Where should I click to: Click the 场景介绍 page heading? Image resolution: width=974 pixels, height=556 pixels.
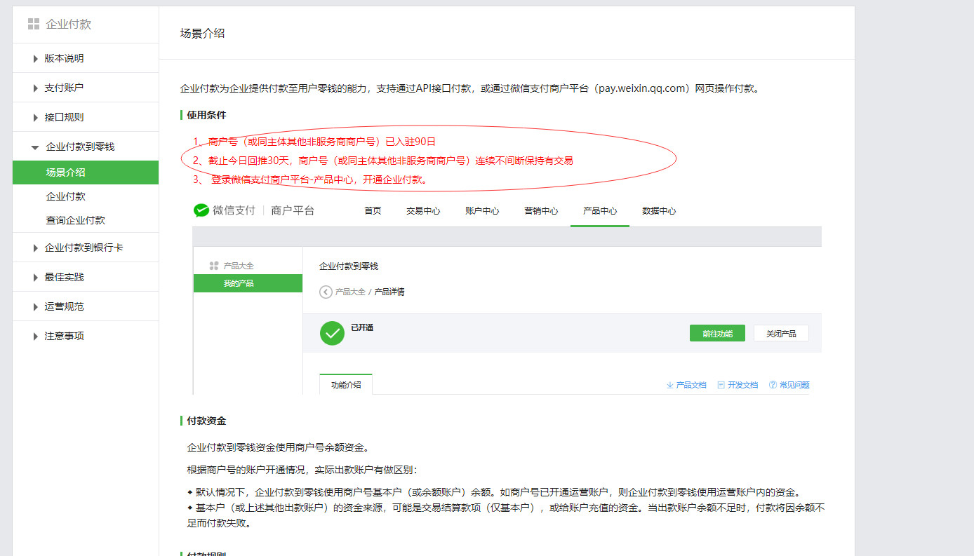click(x=202, y=33)
